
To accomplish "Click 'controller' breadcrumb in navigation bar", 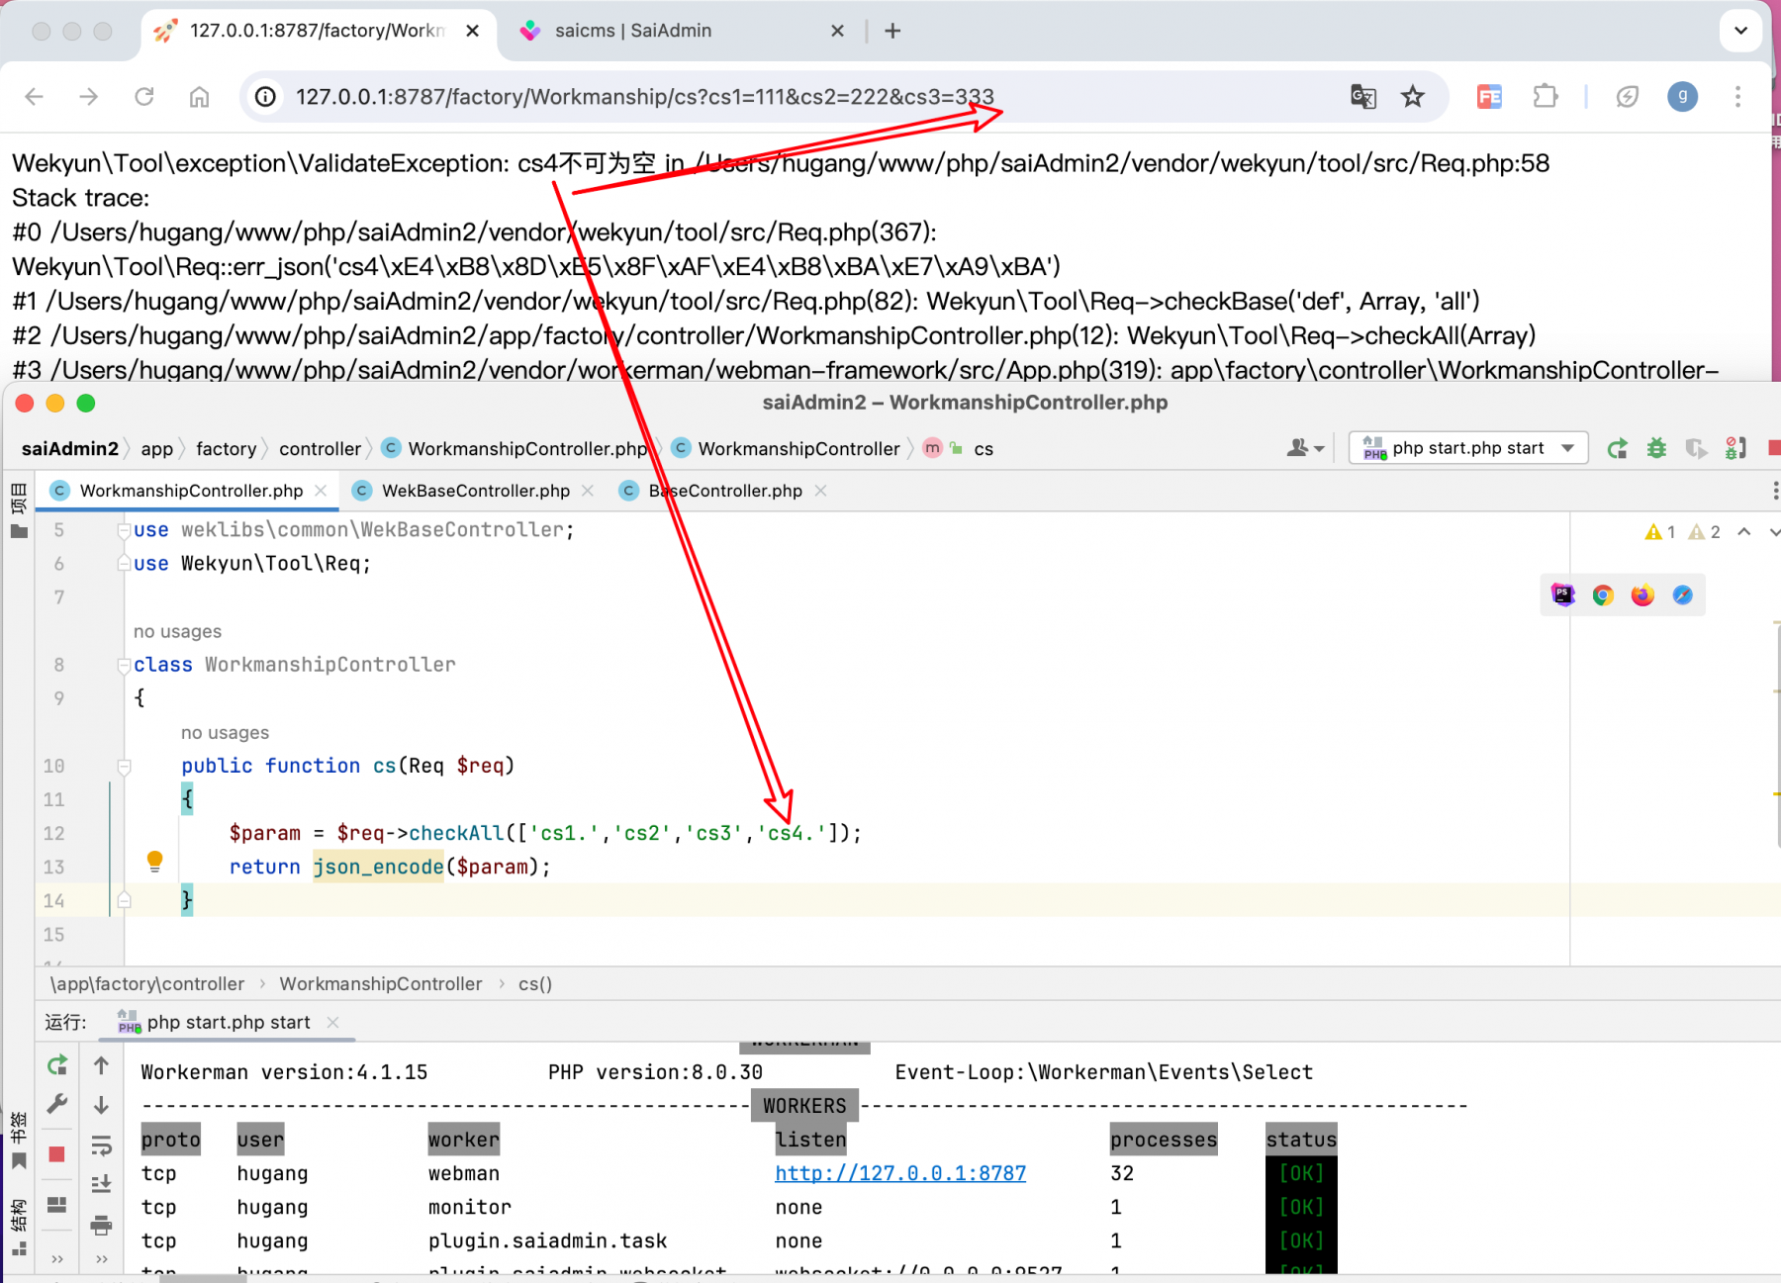I will (x=320, y=448).
